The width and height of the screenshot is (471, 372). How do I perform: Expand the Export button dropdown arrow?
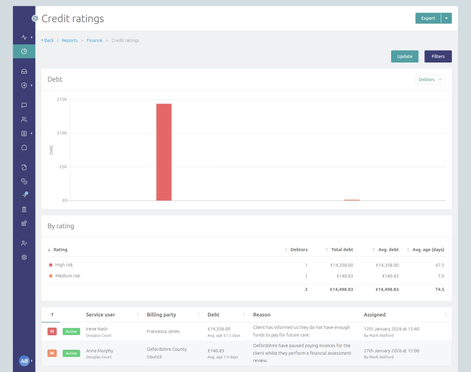[445, 18]
